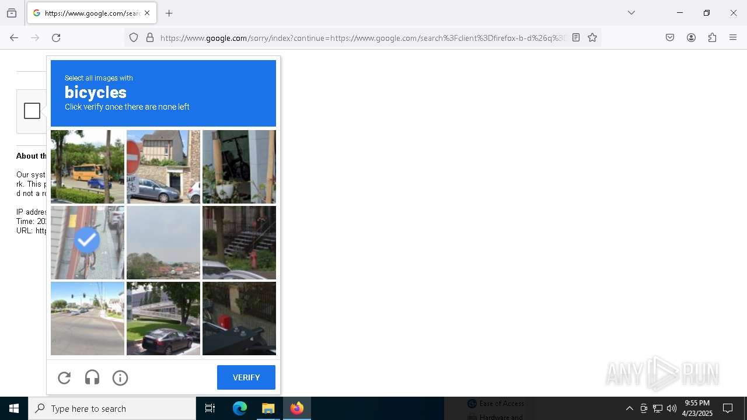Expand the list all tabs chevron
The image size is (747, 420).
tap(631, 13)
